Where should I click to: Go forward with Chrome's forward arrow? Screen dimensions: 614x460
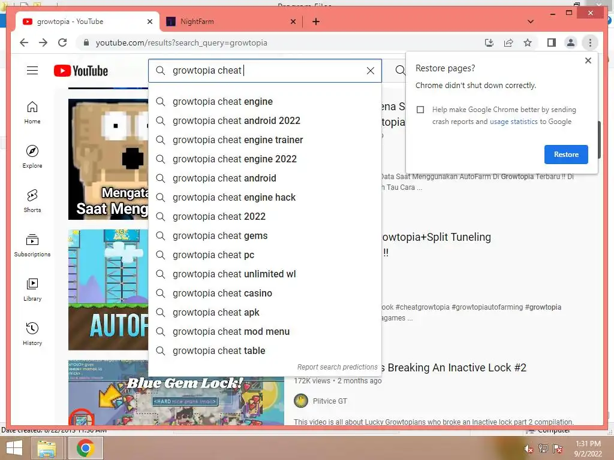click(x=43, y=43)
